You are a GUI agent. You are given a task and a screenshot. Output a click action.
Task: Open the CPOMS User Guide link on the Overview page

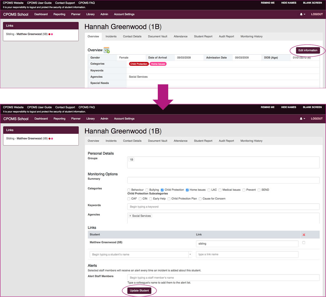coord(39,3)
